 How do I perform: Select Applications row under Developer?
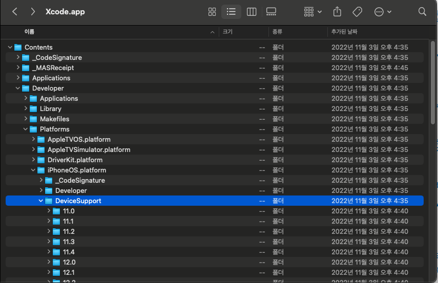(215, 99)
